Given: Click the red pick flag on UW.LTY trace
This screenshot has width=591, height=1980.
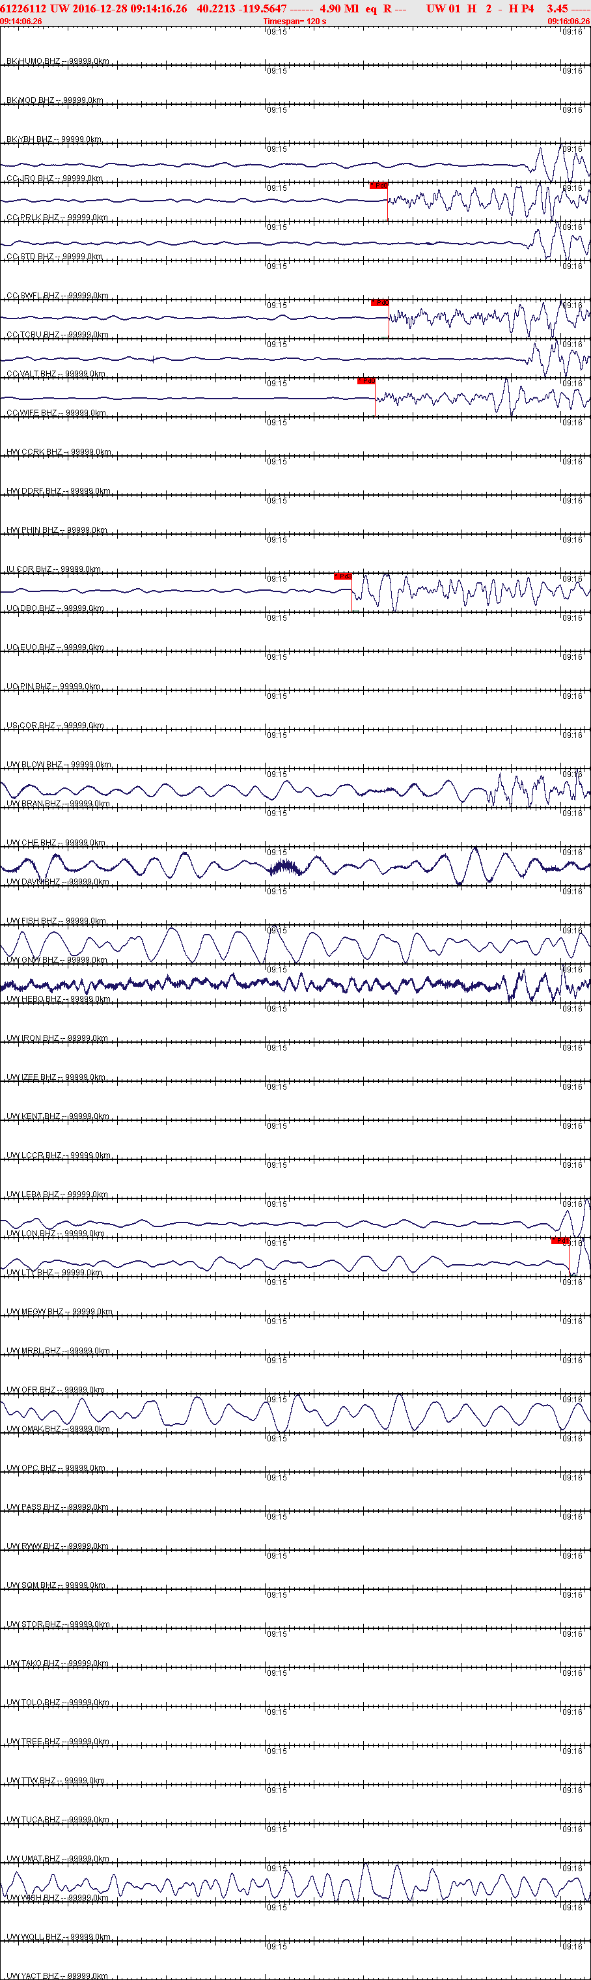Looking at the screenshot, I should pyautogui.click(x=560, y=1241).
